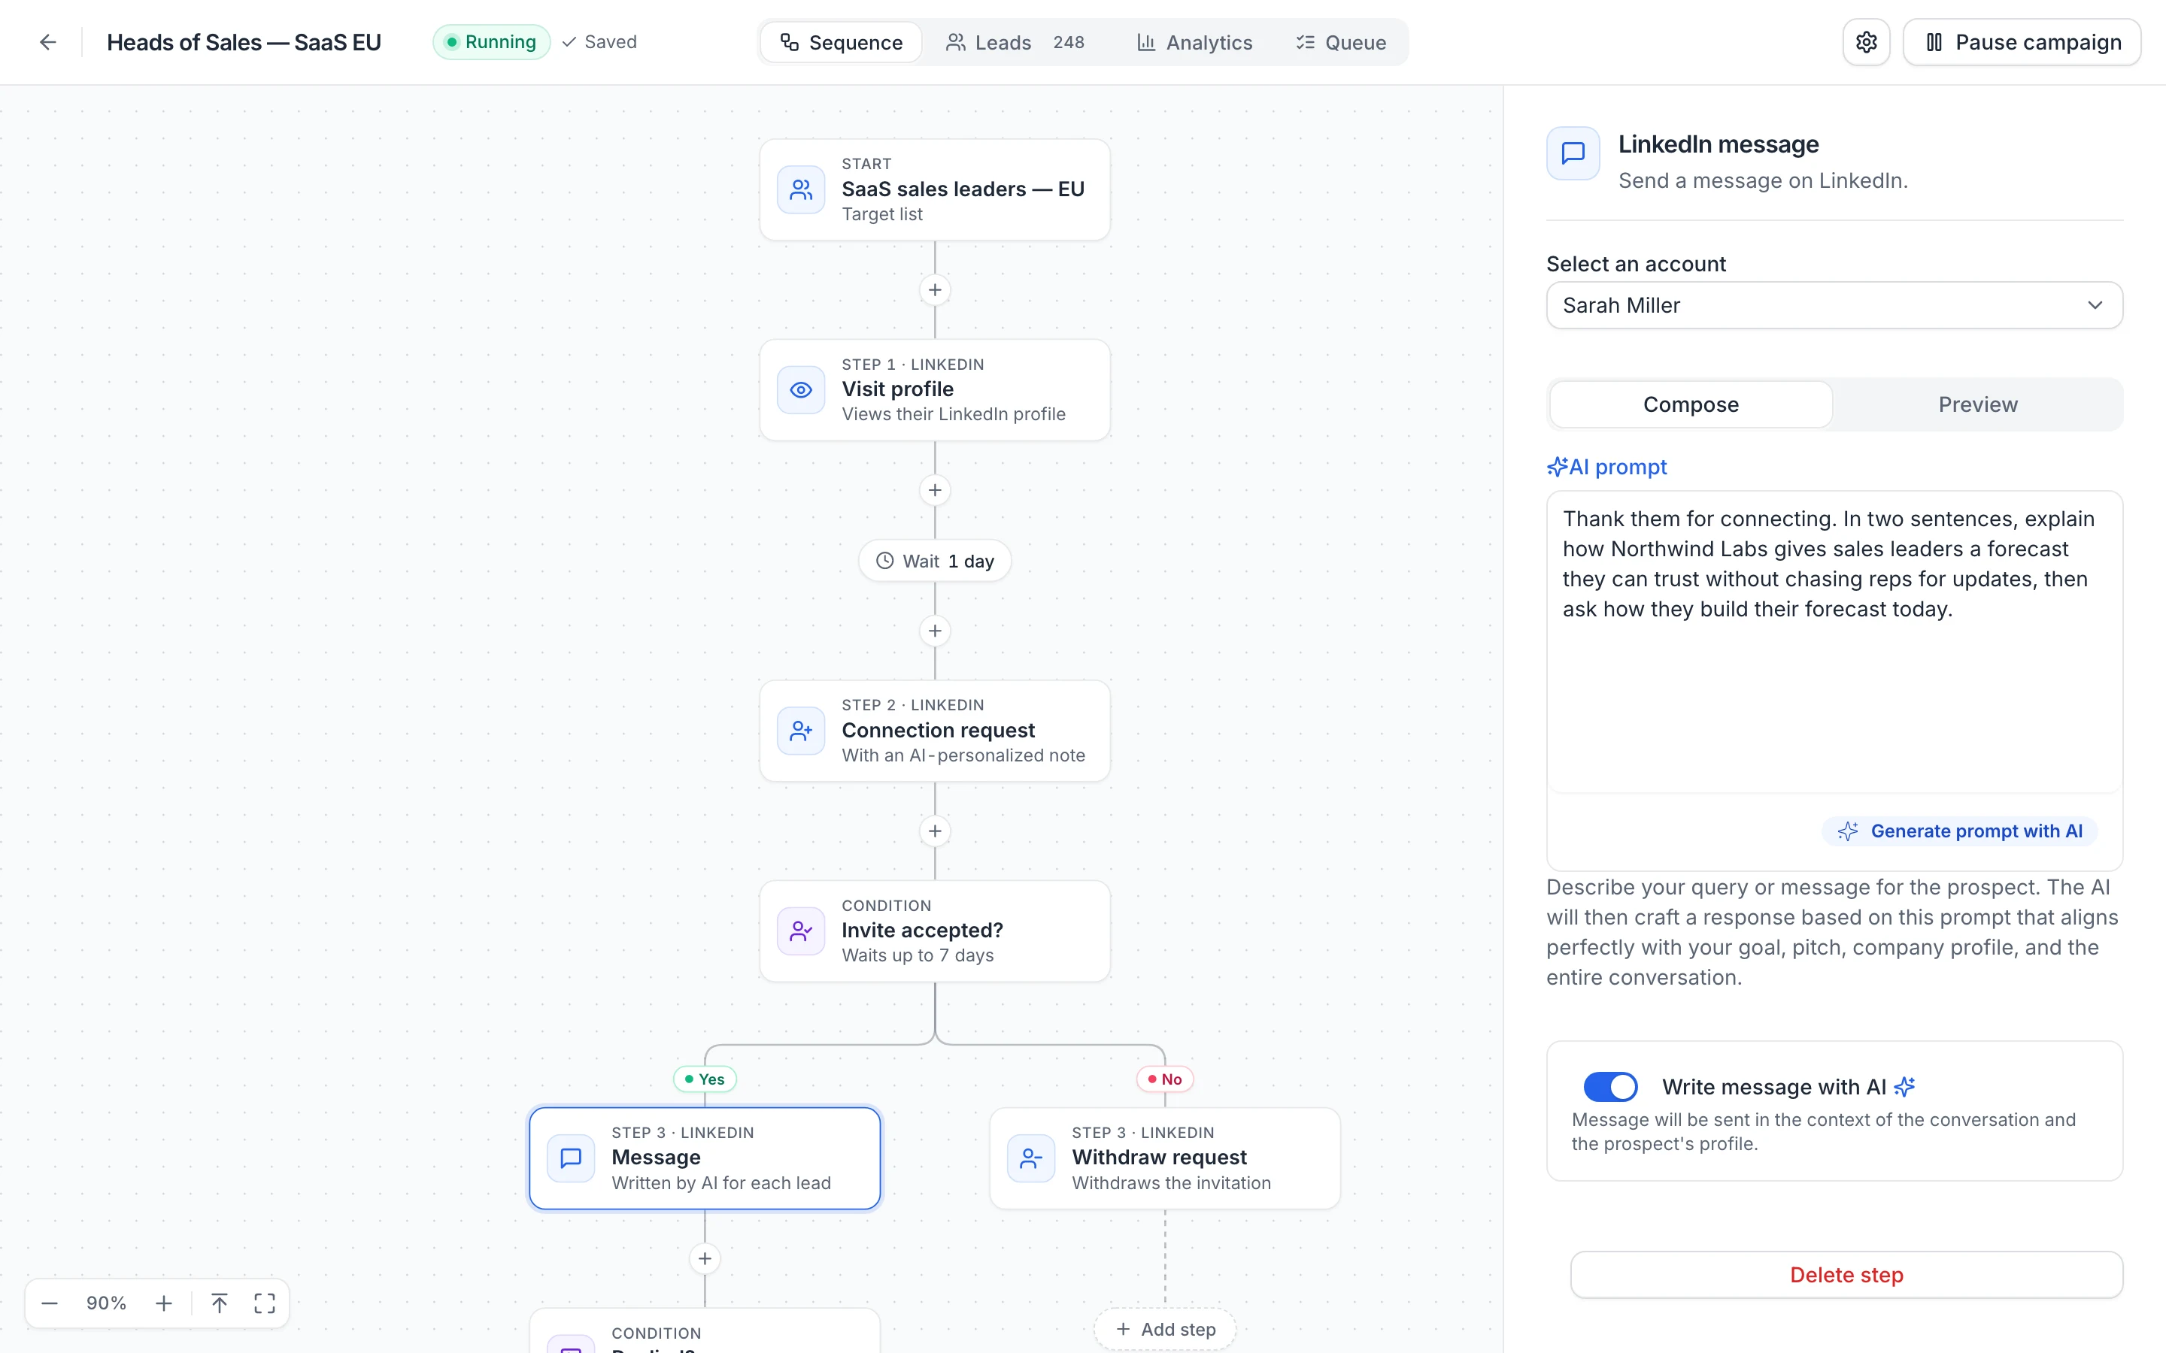Disable the Write message with AI toggle
The height and width of the screenshot is (1353, 2166).
click(x=1610, y=1086)
